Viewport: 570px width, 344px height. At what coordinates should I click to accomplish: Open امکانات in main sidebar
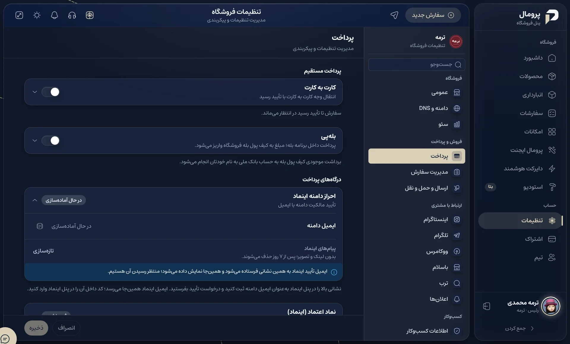[x=520, y=132]
